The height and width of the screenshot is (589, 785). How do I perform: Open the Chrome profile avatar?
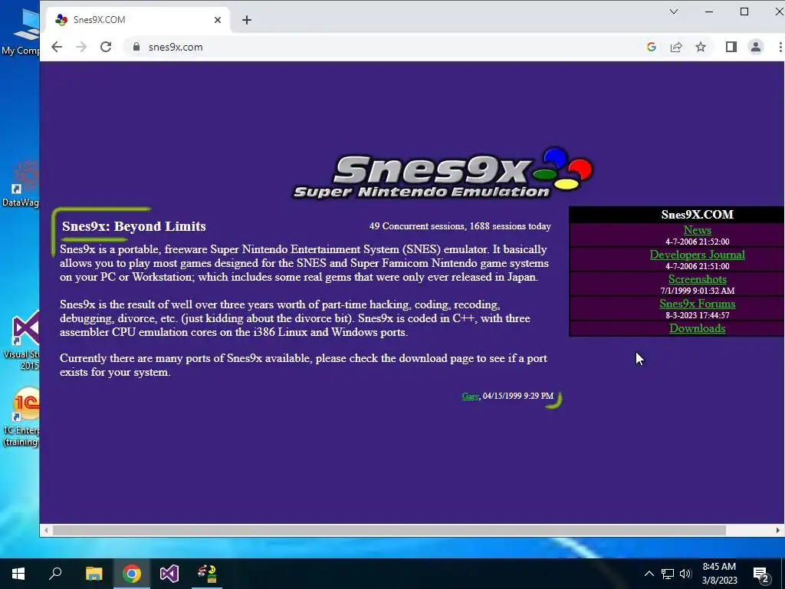[755, 47]
